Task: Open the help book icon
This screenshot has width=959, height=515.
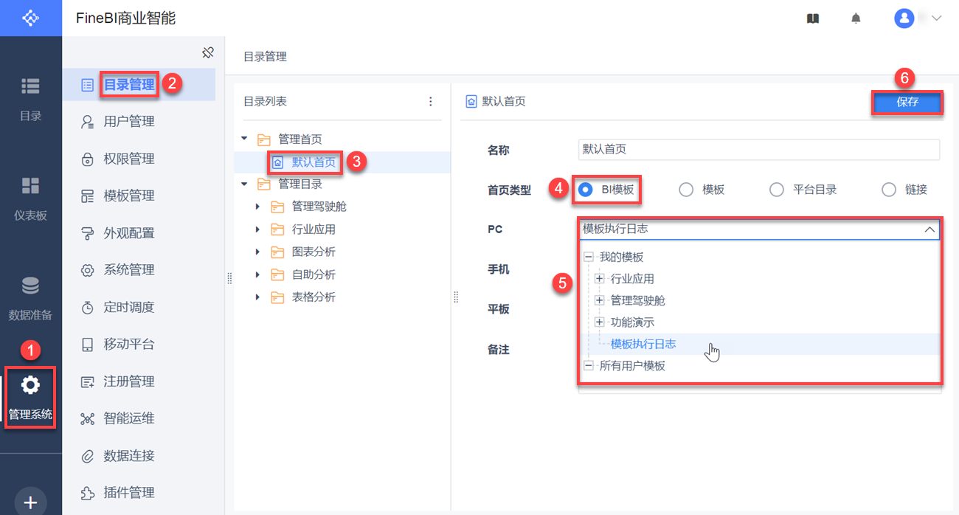Action: point(813,18)
